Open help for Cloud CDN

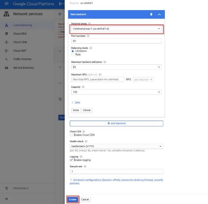tap(84, 131)
